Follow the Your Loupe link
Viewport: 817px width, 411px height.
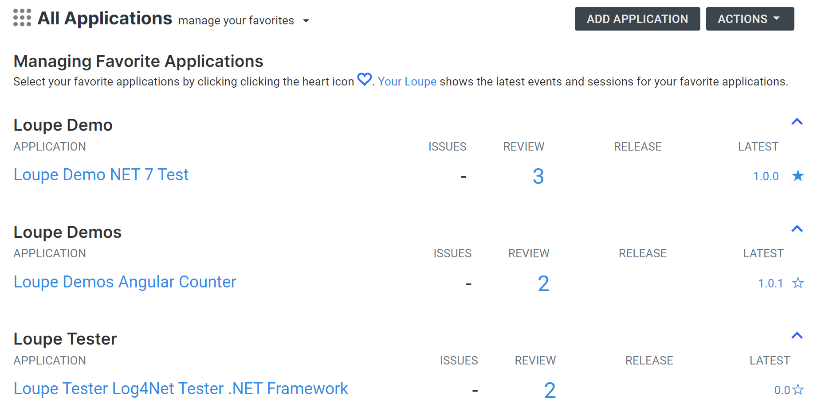click(x=407, y=81)
